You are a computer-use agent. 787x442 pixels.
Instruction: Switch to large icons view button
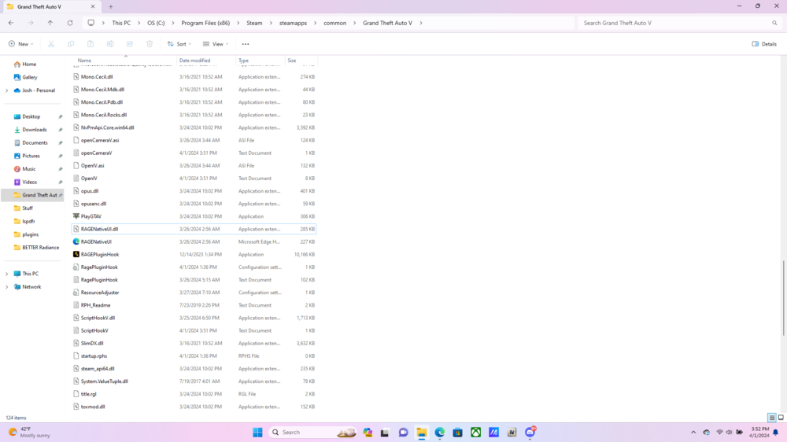781,418
